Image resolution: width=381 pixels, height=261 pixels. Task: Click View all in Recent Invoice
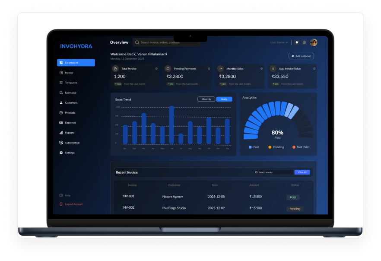coord(302,172)
